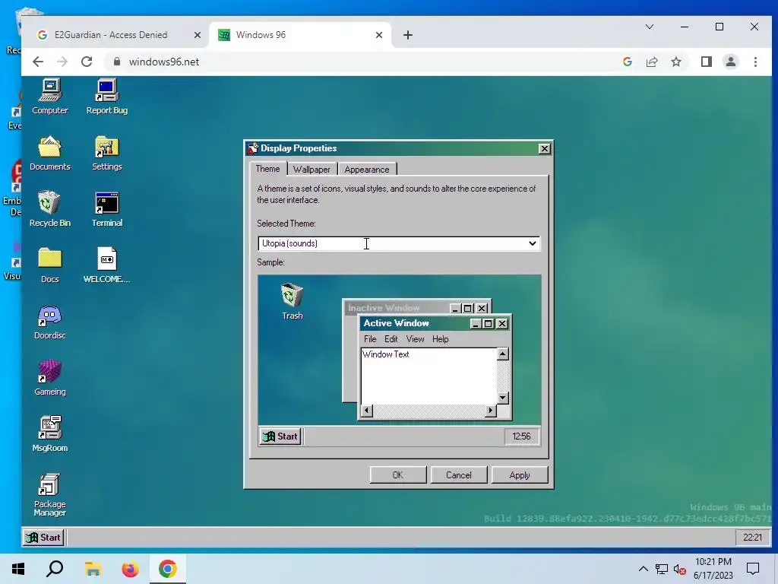778x584 pixels.
Task: Close the Display Properties dialog
Action: [544, 148]
